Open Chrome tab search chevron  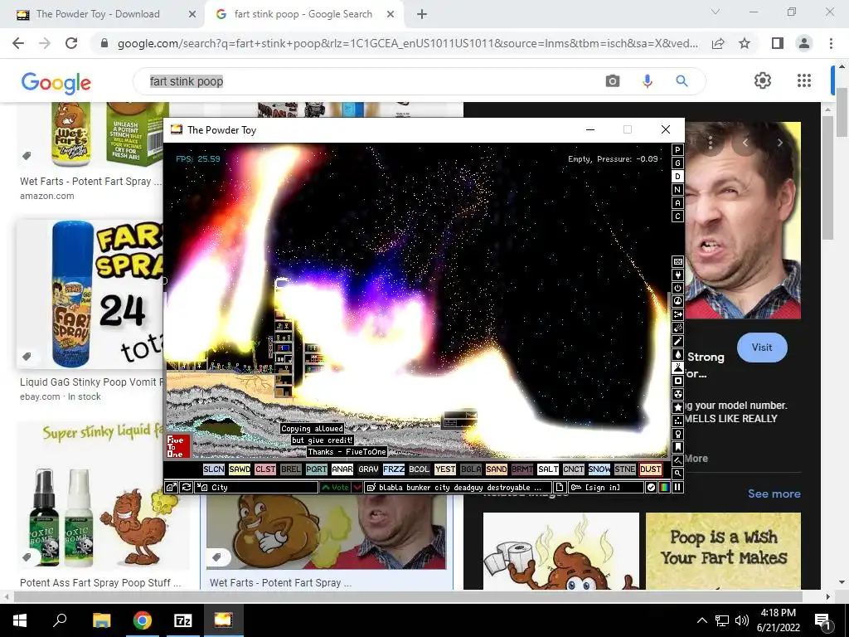coord(716,12)
